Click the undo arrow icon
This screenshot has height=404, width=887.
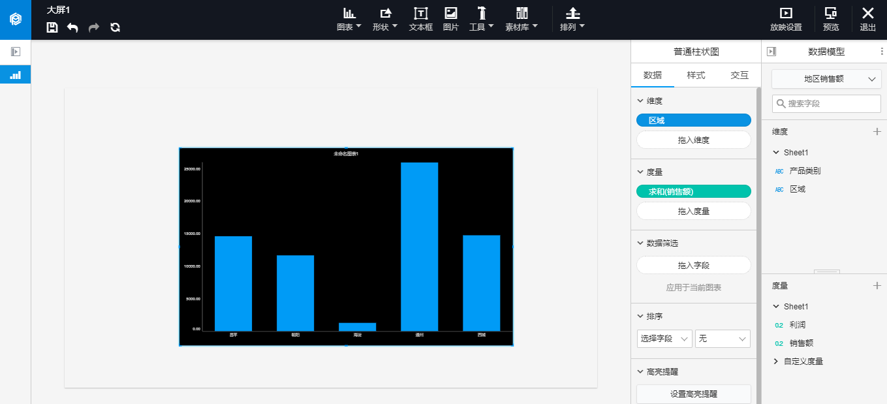pos(72,27)
